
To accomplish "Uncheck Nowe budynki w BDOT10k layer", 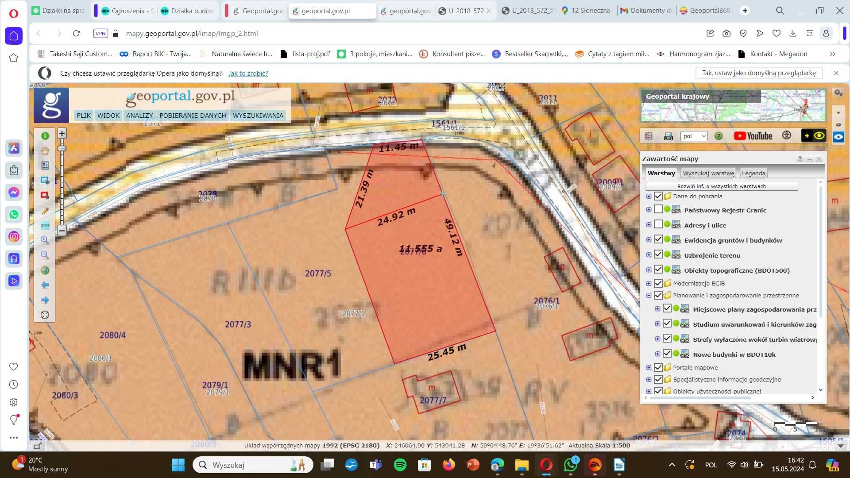I will (667, 354).
